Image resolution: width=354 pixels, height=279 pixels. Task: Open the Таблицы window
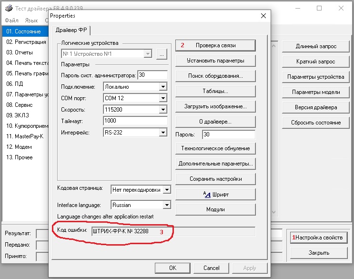(215, 91)
